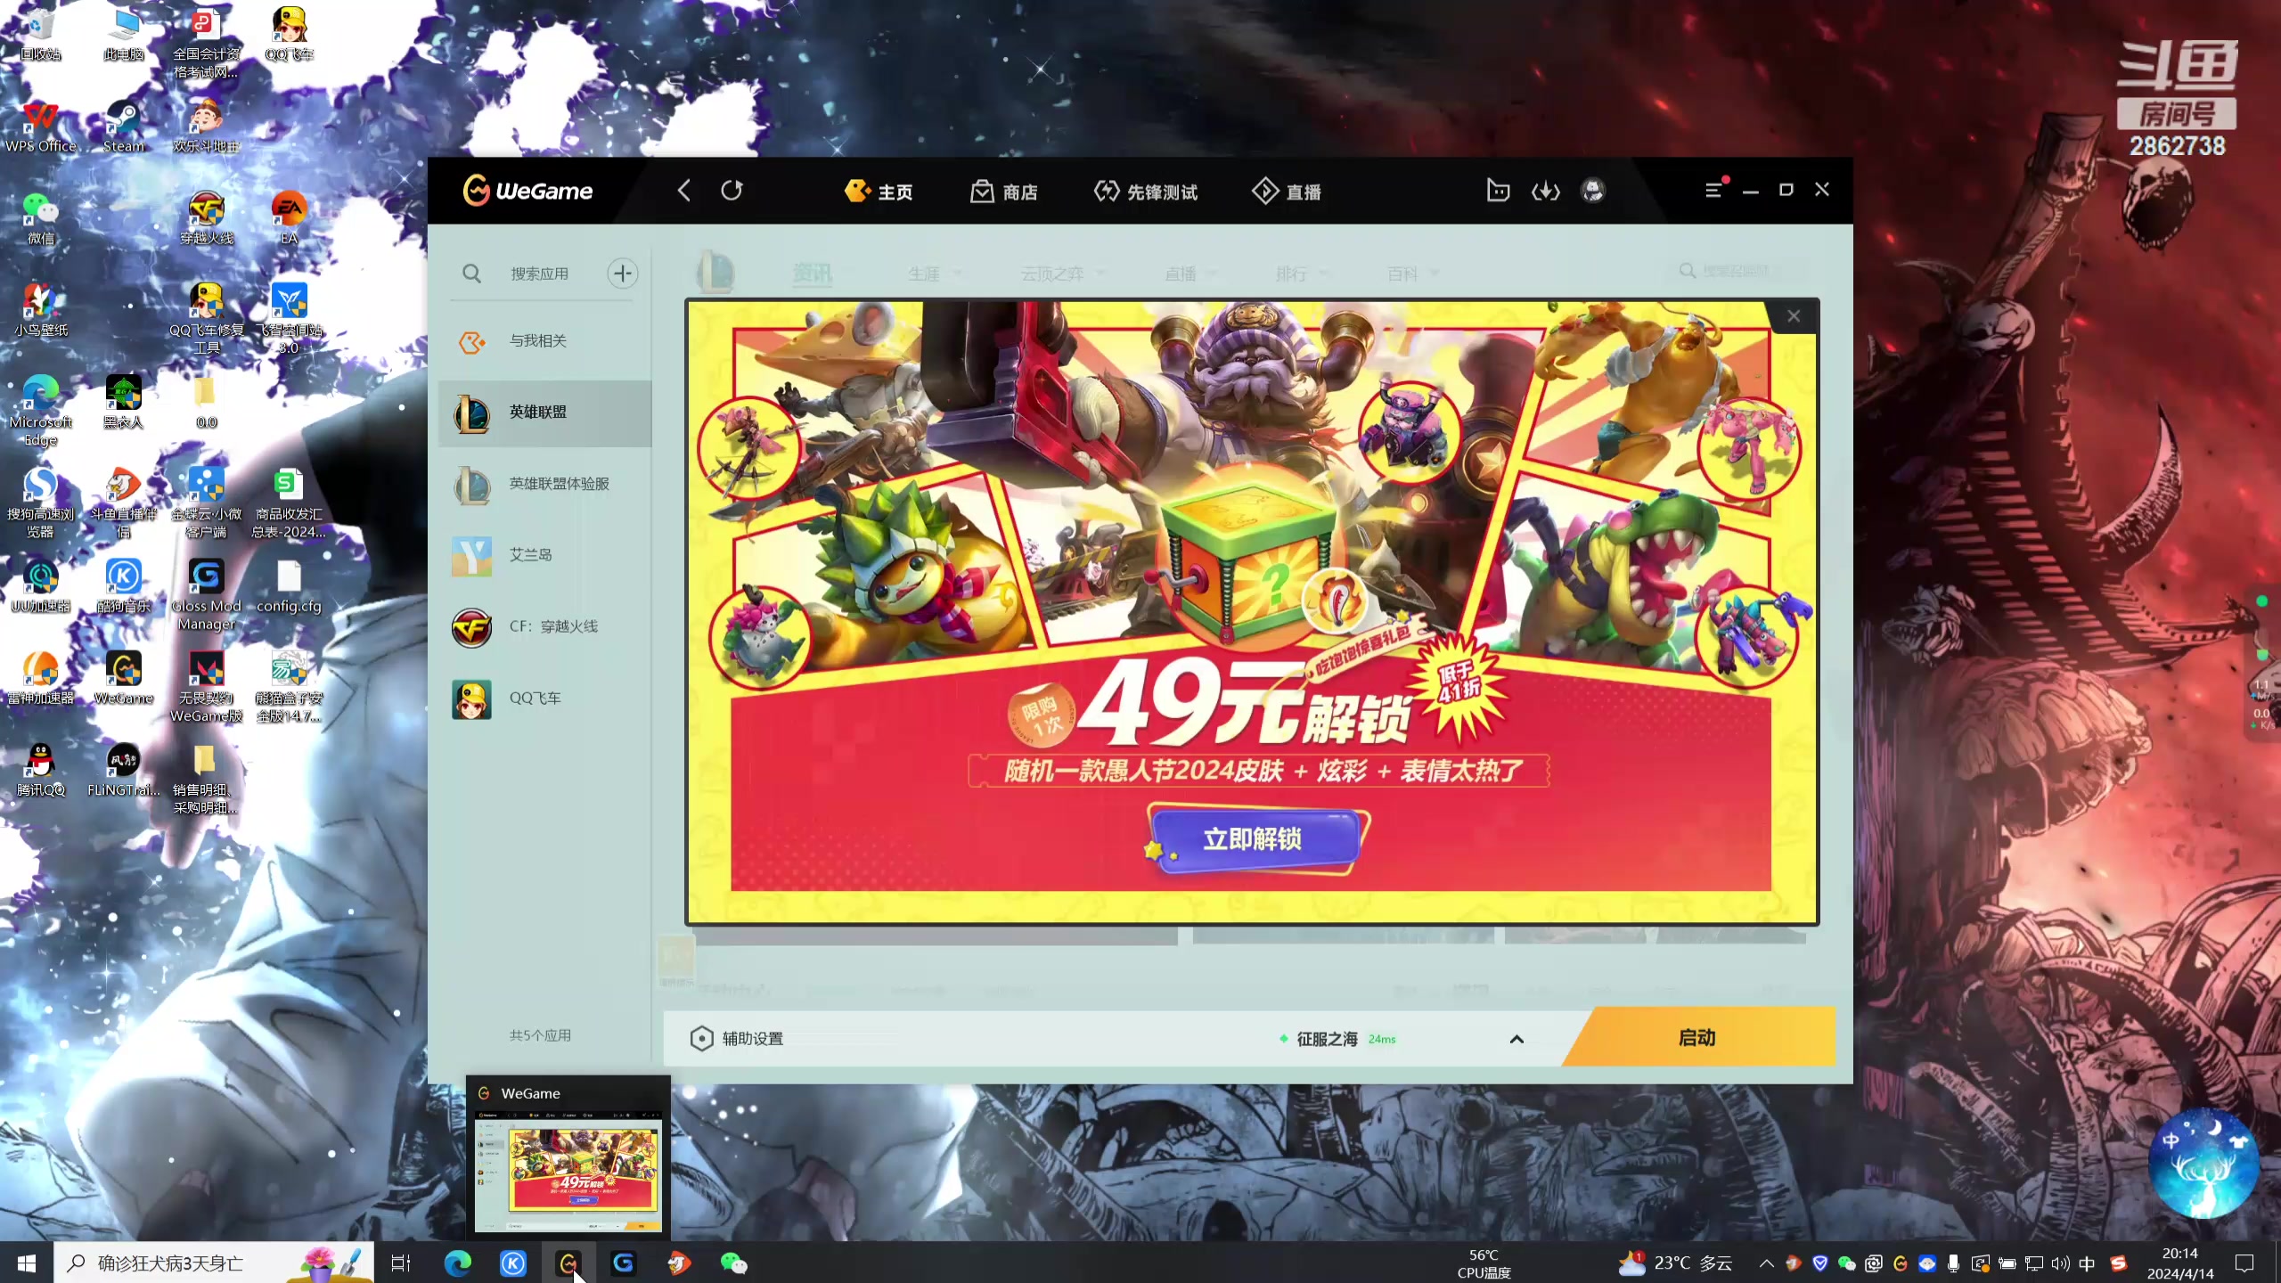Select 此电脑 desktop icon
This screenshot has height=1283, width=2281.
coord(123,34)
